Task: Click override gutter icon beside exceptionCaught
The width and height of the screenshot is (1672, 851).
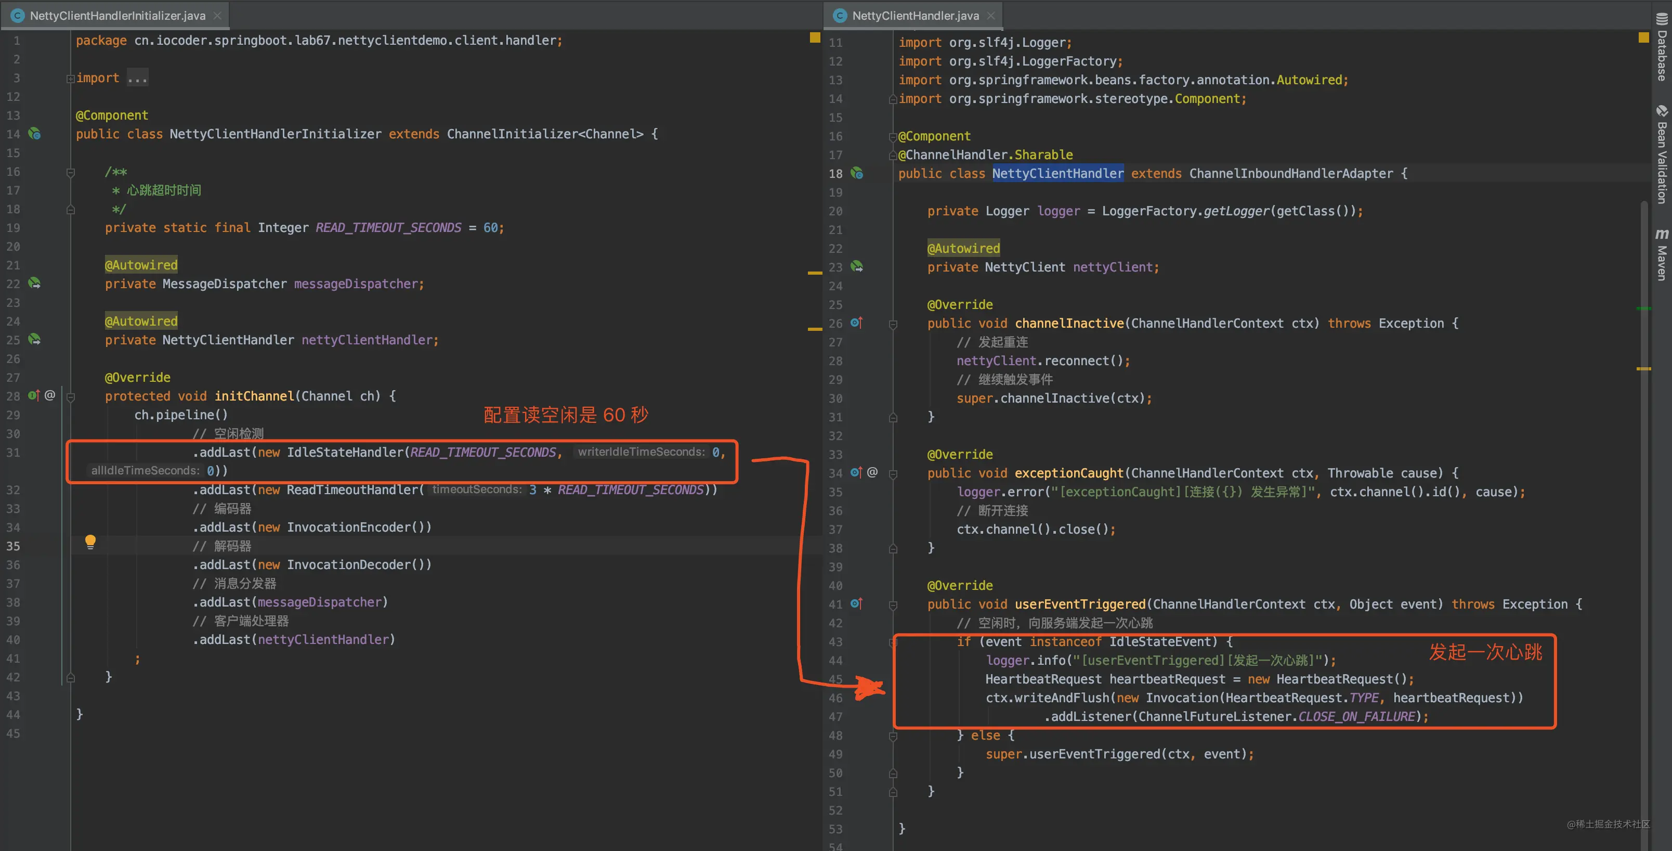Action: [x=856, y=473]
